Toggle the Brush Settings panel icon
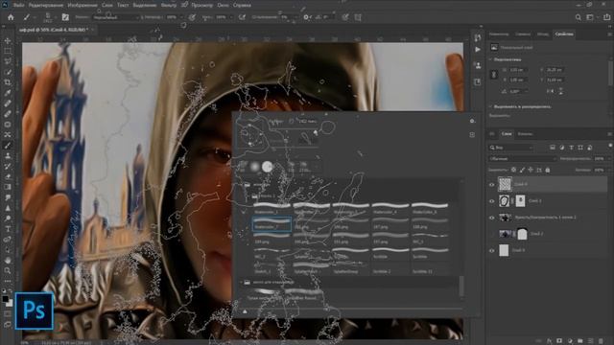The image size is (614, 345). (65, 17)
